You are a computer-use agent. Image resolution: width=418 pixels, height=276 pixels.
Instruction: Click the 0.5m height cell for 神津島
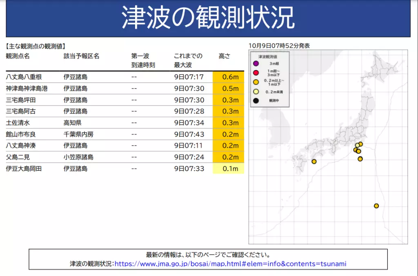(x=228, y=88)
